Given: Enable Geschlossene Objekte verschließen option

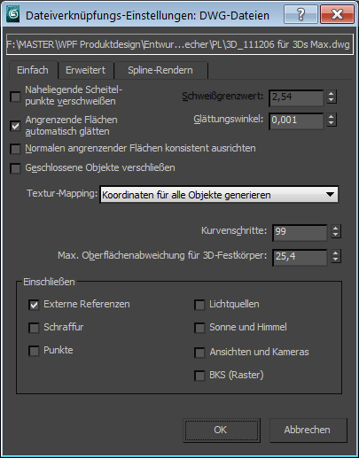Looking at the screenshot, I should (15, 168).
